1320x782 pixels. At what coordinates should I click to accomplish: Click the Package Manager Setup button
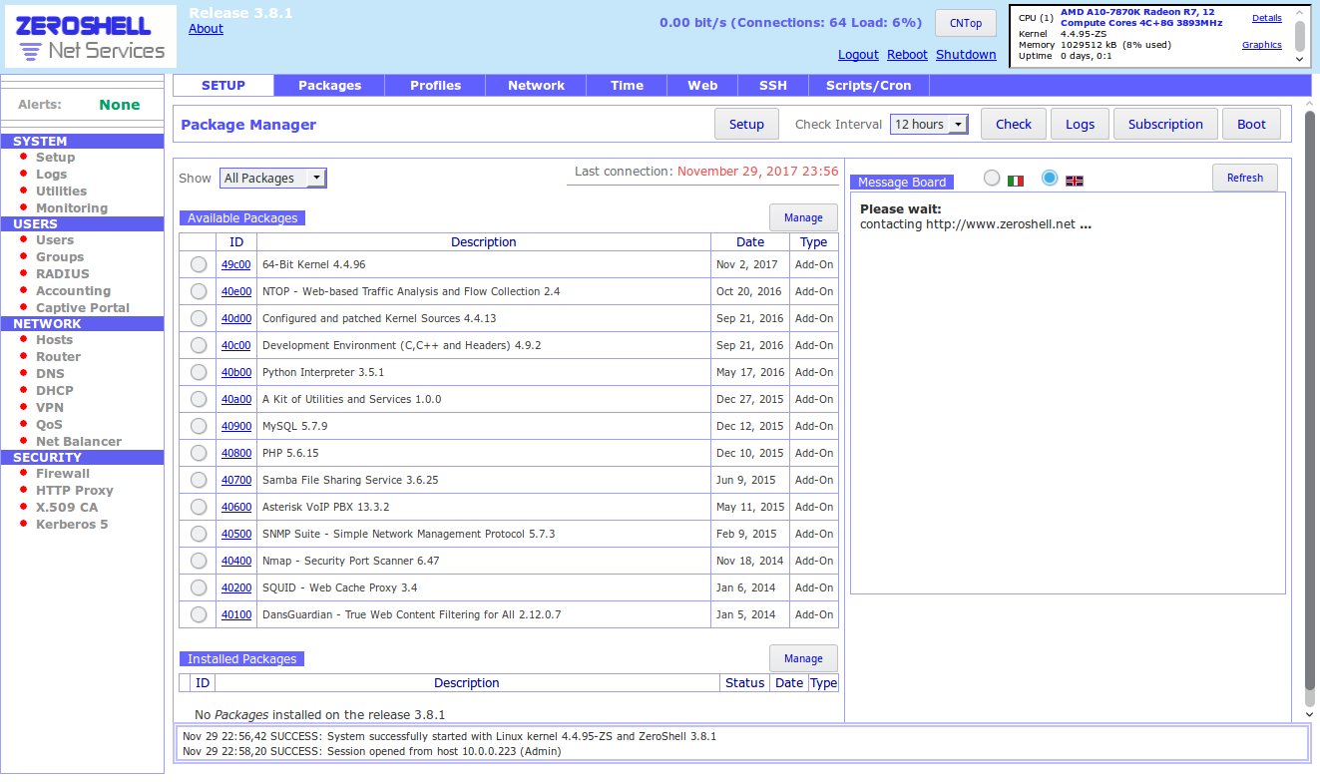(x=746, y=125)
